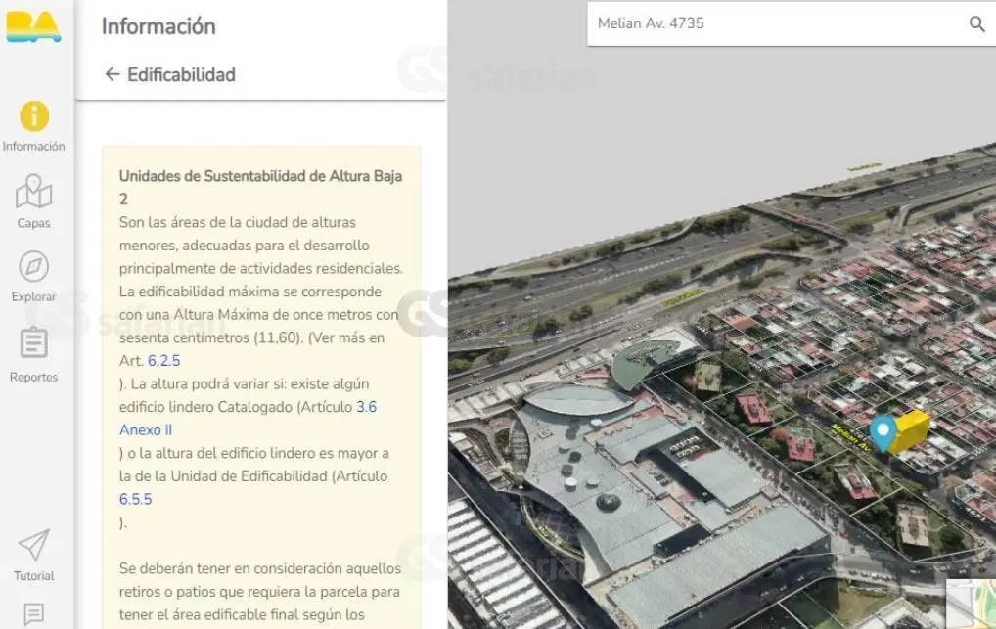The width and height of the screenshot is (996, 629).
Task: Launch the Tutorial paper-plane item
Action: [33, 556]
